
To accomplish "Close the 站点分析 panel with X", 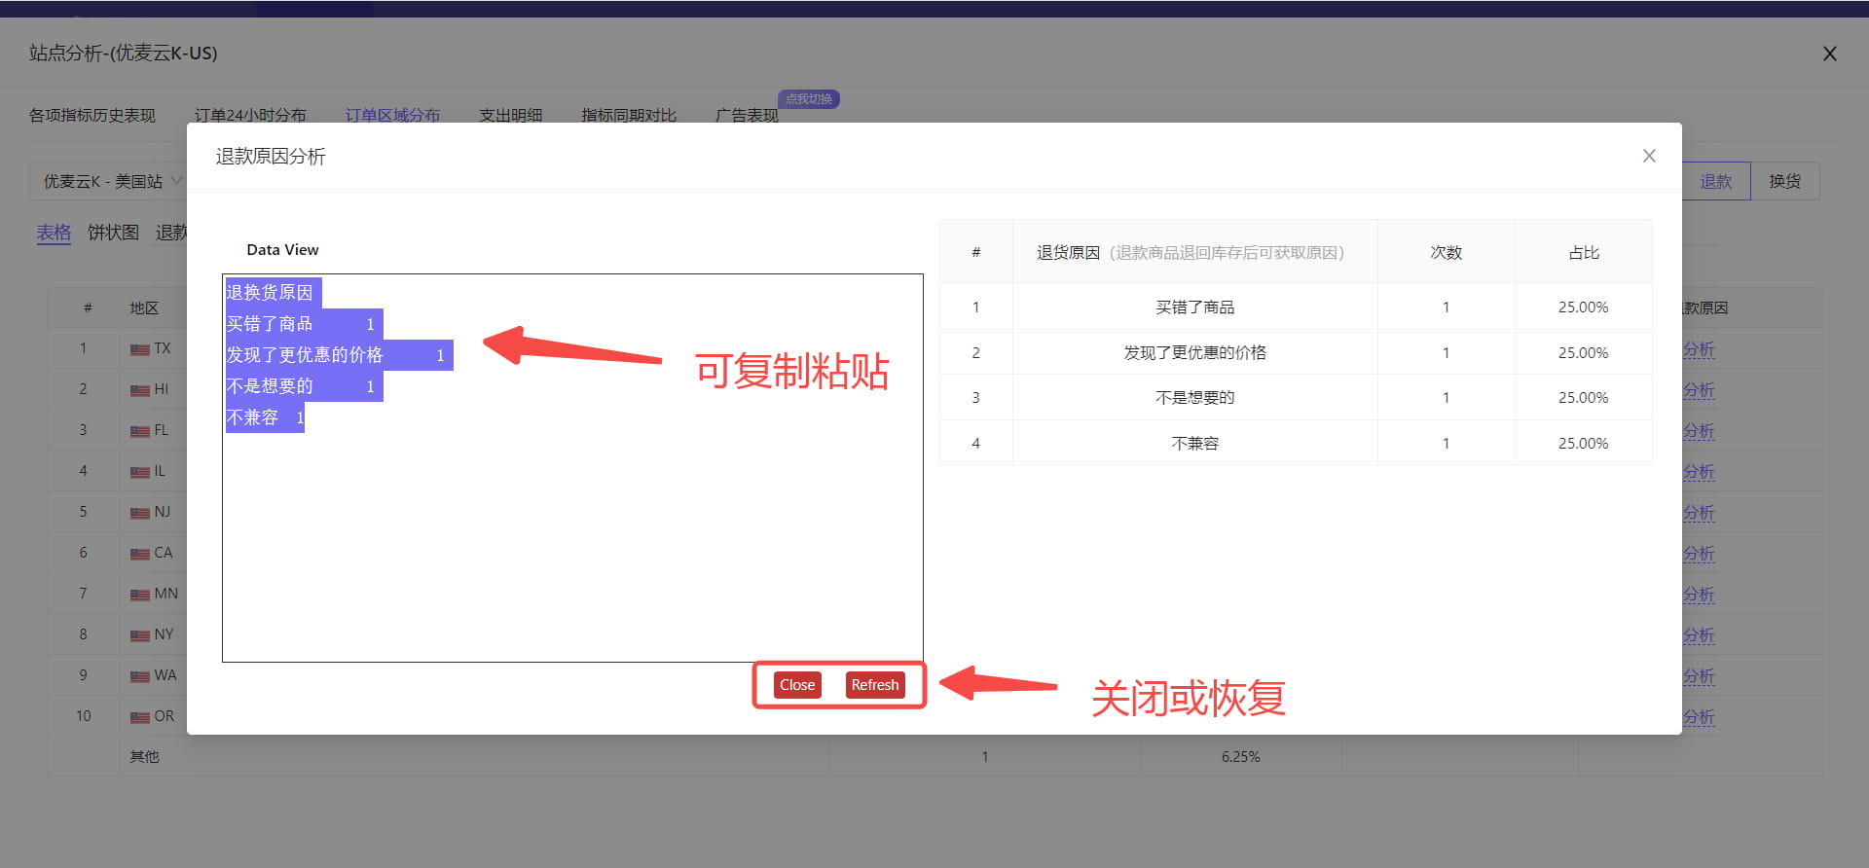I will coord(1830,54).
